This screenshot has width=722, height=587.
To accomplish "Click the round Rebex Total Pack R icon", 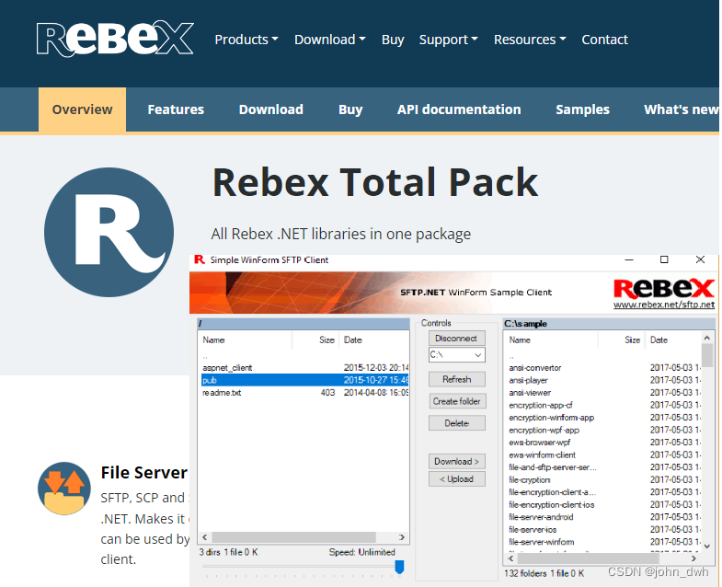I will click(109, 232).
